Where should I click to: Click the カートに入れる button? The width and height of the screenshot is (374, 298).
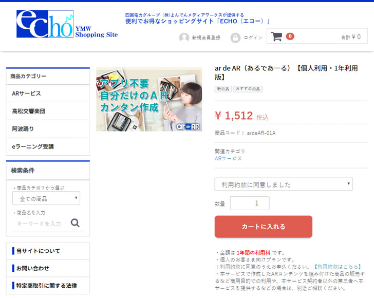[264, 227]
